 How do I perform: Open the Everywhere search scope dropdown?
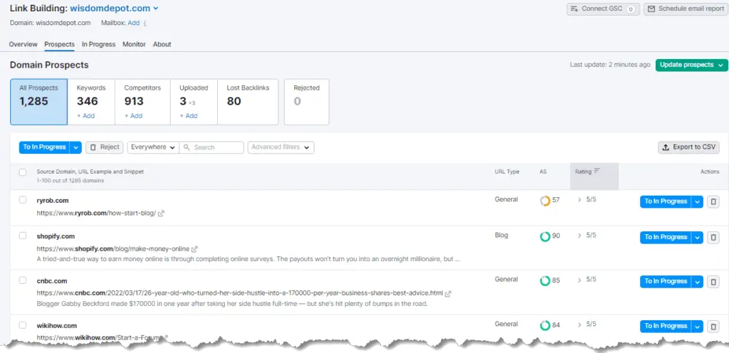click(153, 147)
